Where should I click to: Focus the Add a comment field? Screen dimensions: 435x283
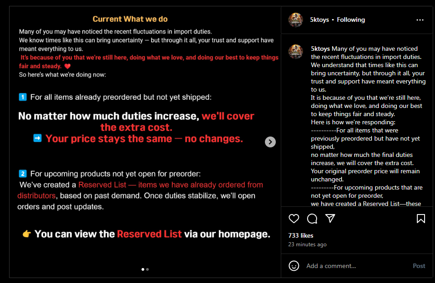[x=354, y=266]
